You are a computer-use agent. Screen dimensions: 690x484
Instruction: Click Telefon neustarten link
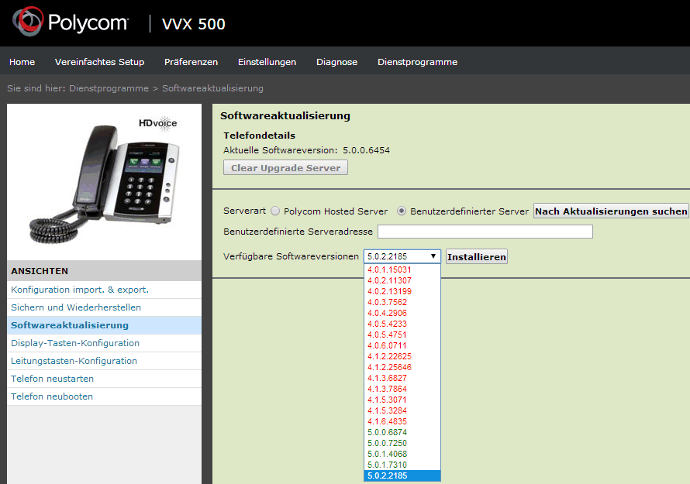point(105,379)
